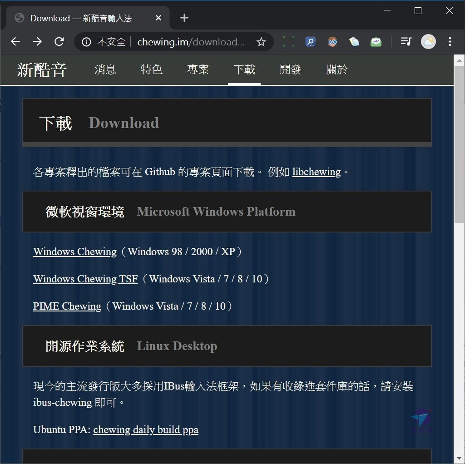Open the 關於 menu item

(337, 69)
